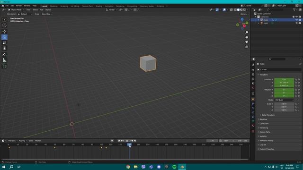
Task: Switch to the Shading workspace tab
Action: (99, 6)
